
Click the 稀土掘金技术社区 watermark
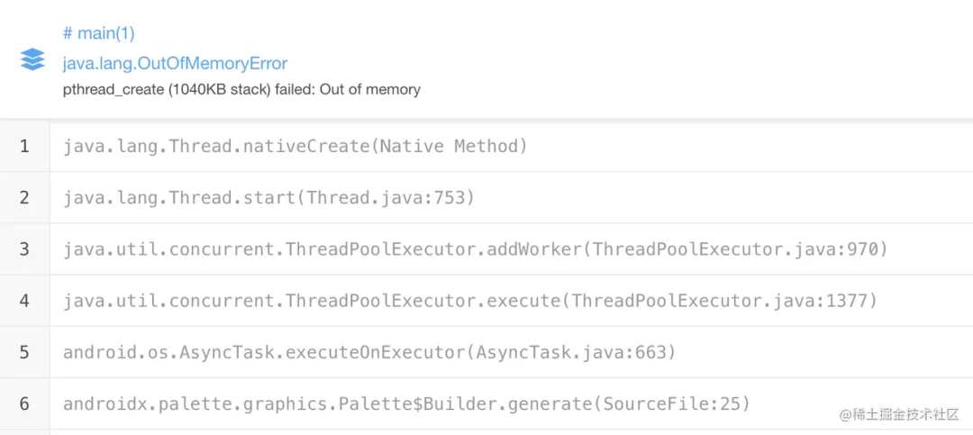tap(900, 414)
